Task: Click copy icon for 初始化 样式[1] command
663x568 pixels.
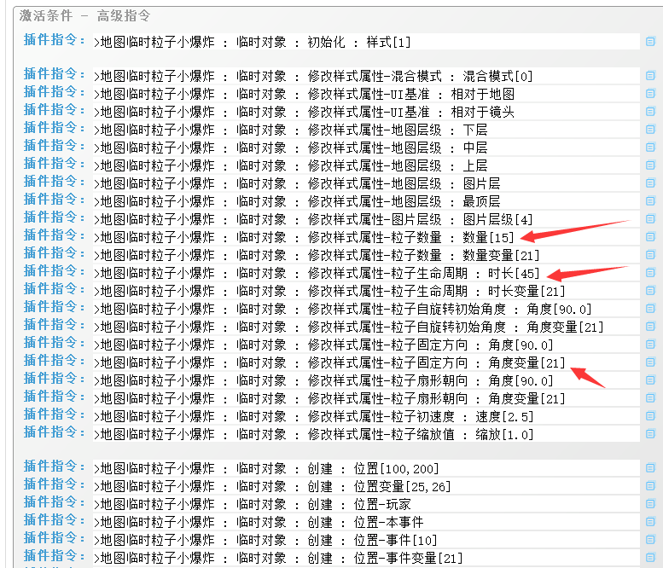Action: (650, 42)
